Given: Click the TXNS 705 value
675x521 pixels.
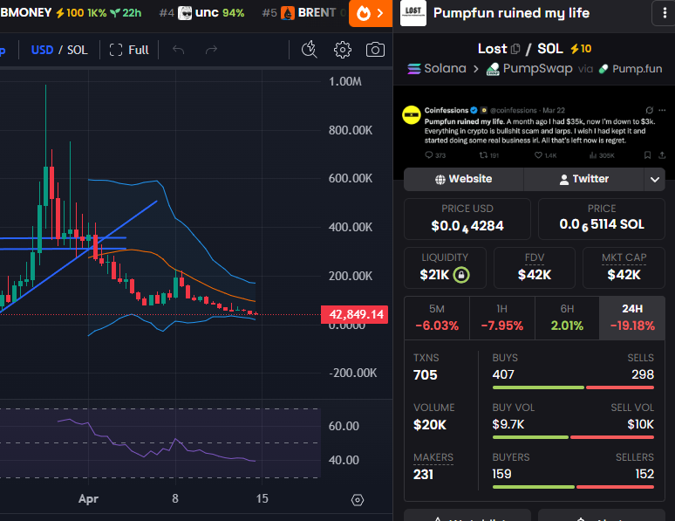Looking at the screenshot, I should coord(426,375).
